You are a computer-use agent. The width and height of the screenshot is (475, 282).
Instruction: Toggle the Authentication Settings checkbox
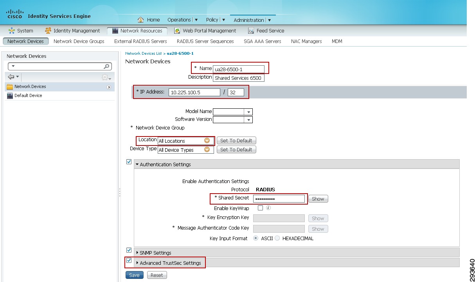(x=129, y=162)
